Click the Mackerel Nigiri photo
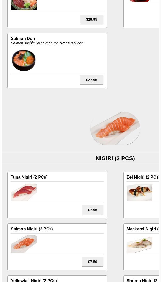The height and width of the screenshot is (282, 168). tap(140, 244)
